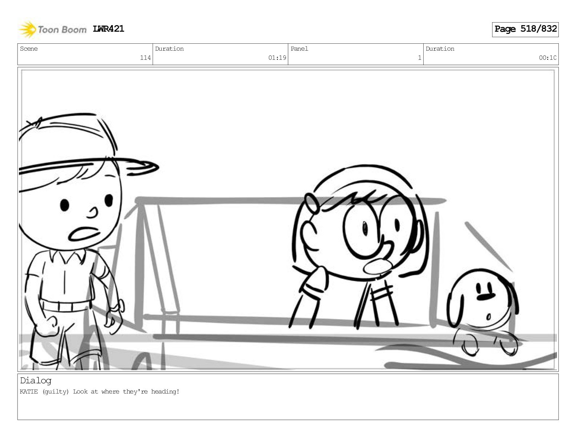This screenshot has width=577, height=446.
Task: Click the panel Duration 00:10 field
Action: (491, 54)
